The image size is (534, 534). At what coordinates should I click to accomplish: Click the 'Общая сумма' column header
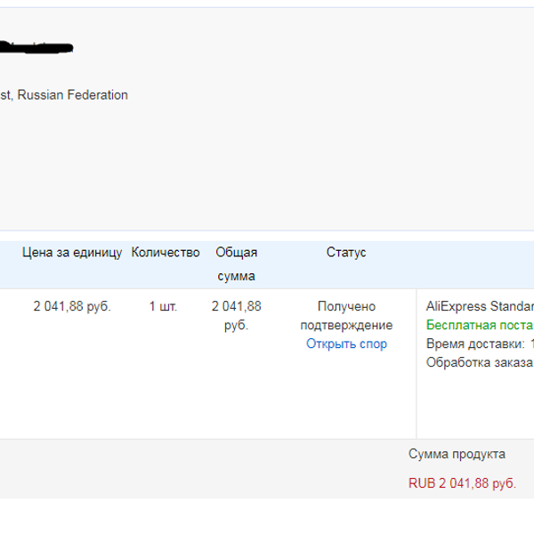236,264
